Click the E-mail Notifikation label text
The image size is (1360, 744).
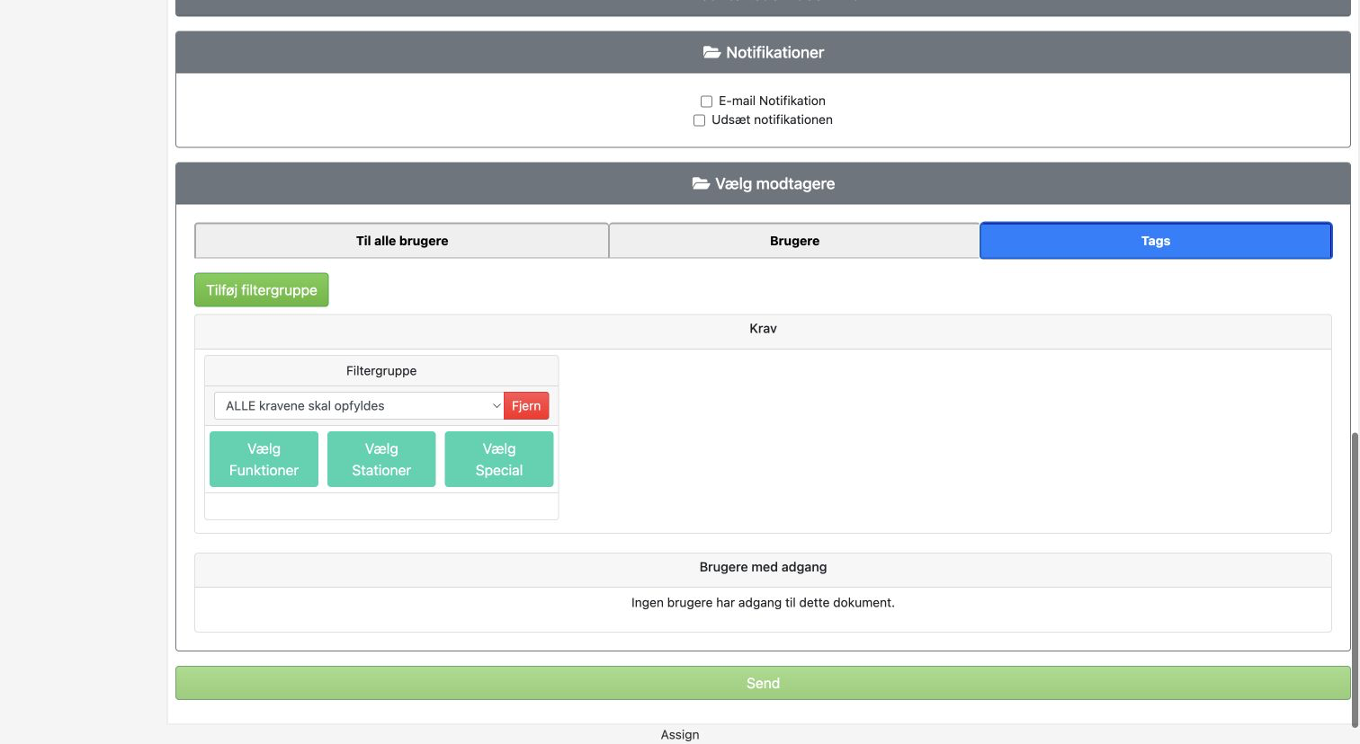coord(772,101)
